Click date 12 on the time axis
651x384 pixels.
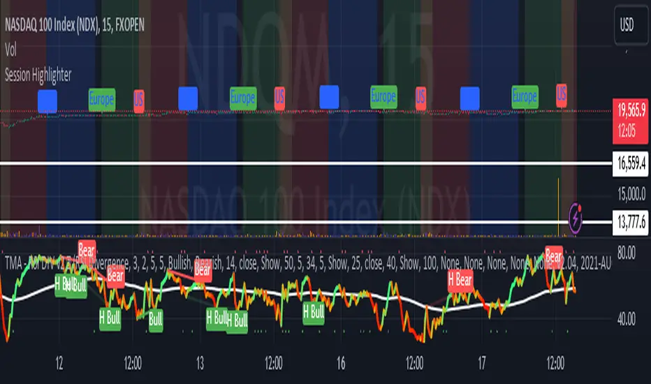point(59,364)
